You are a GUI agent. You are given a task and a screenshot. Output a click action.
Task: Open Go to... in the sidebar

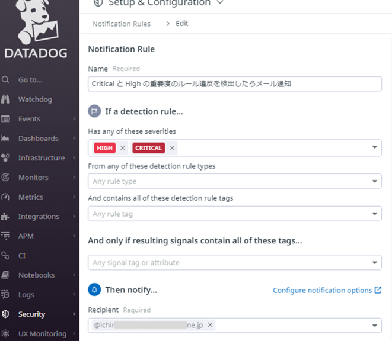pos(30,80)
